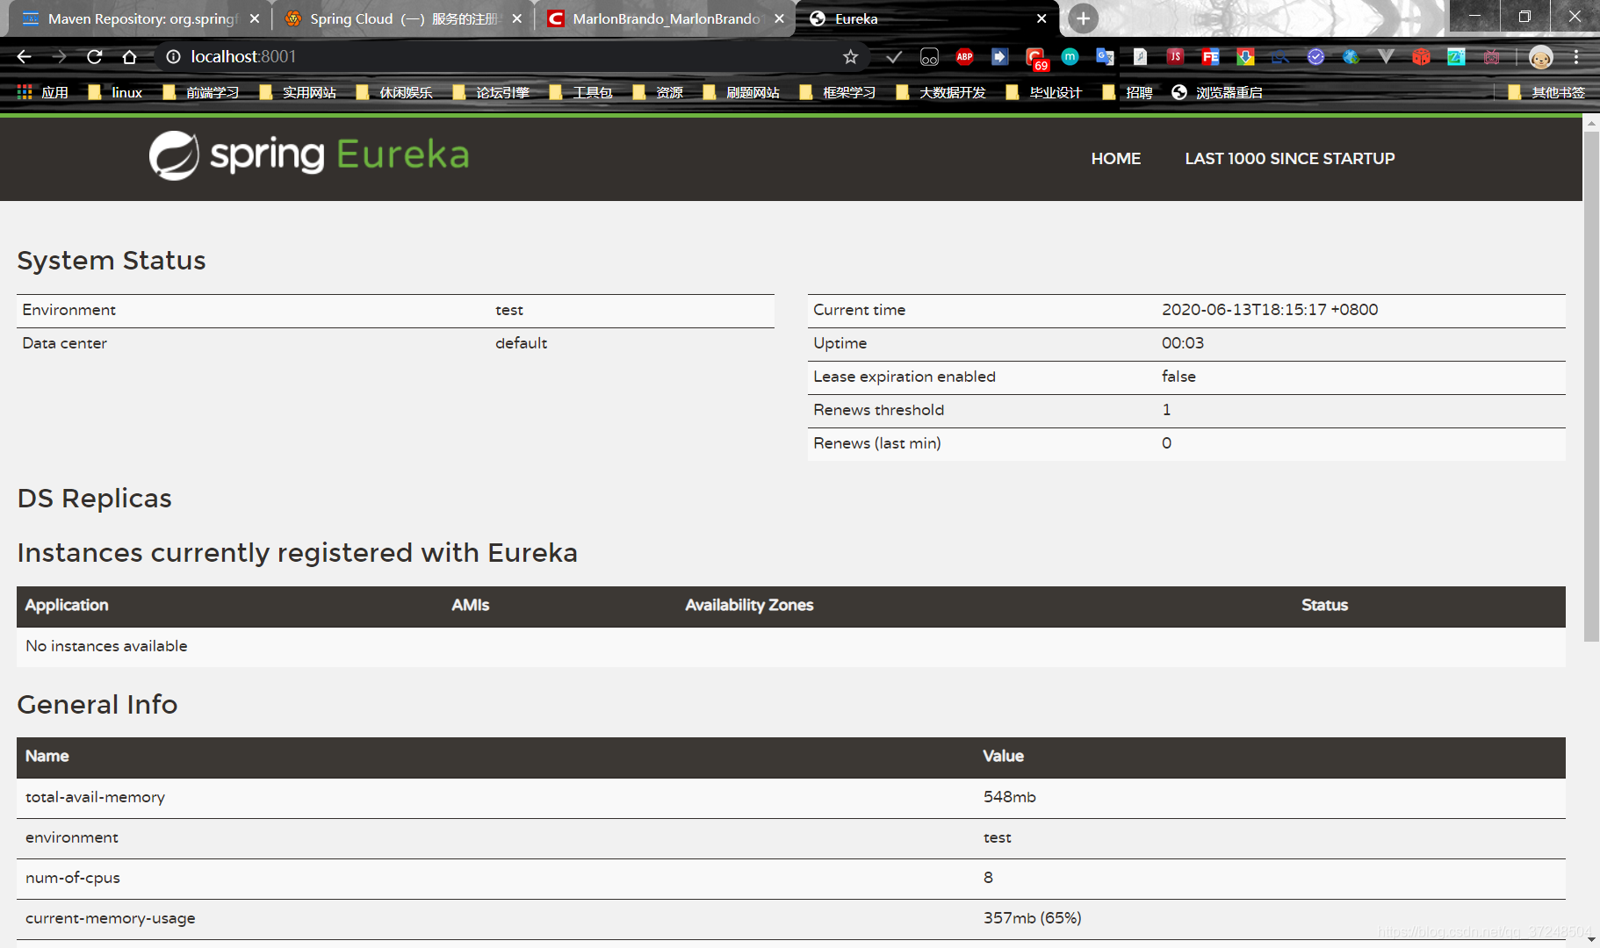Click the scrollbar down arrow
This screenshot has height=948, width=1600.
pos(1591,939)
